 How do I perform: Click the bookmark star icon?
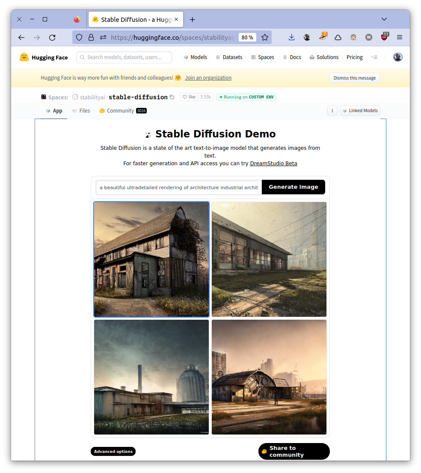tap(265, 37)
